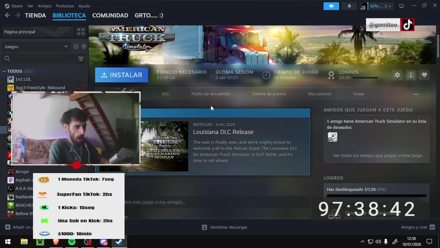Switch to the TIENDA section
440x248 pixels.
[35, 15]
